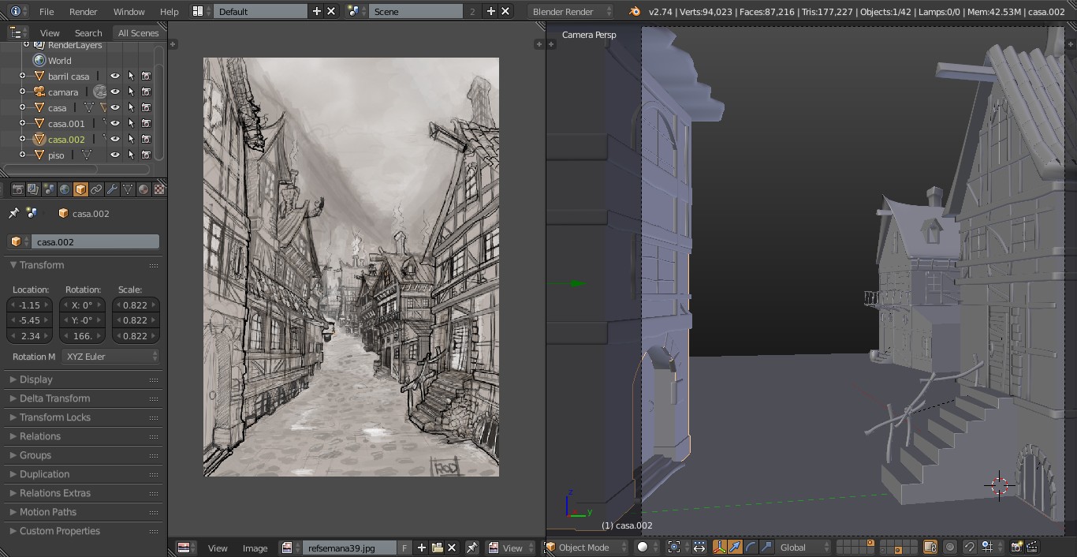1077x557 pixels.
Task: Toggle visibility eye for casa.001
Action: point(115,124)
